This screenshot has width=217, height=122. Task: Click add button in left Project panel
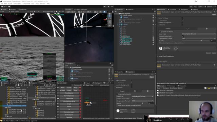point(2,85)
